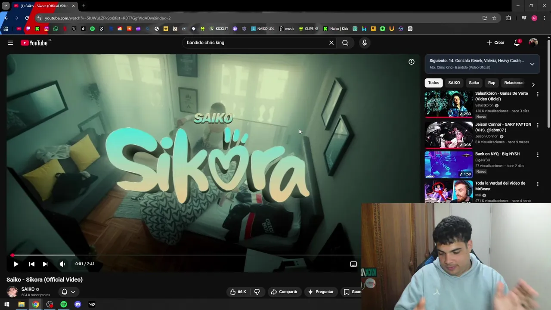Viewport: 551px width, 310px height.
Task: Open Chrome three-dot menu
Action: [x=545, y=18]
